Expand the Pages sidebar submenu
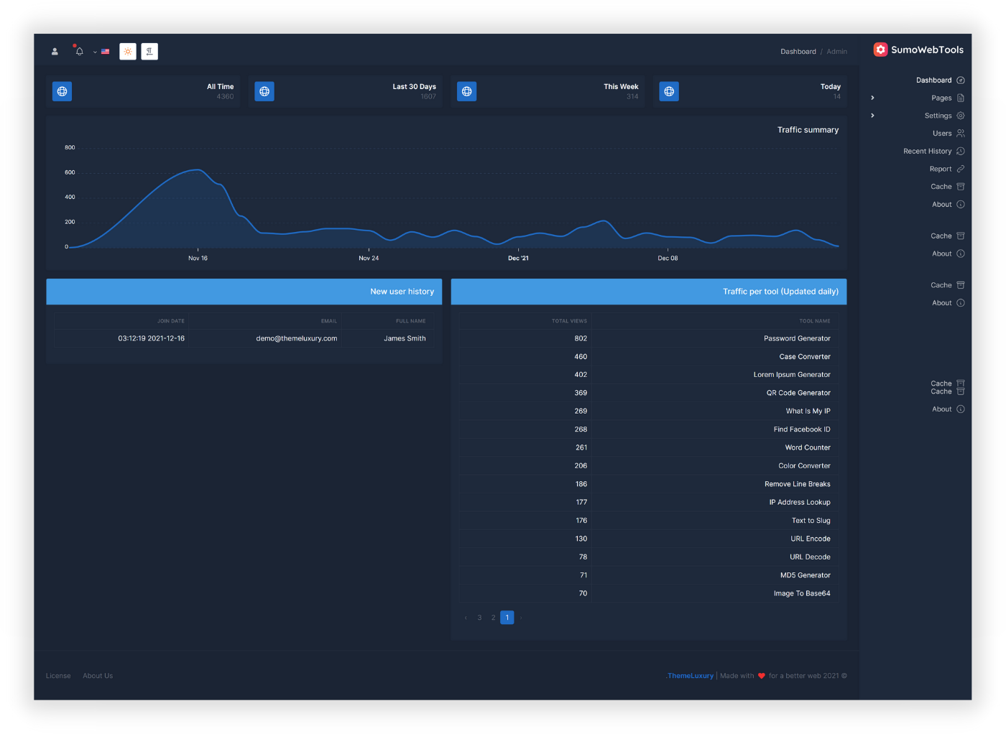 pyautogui.click(x=872, y=98)
